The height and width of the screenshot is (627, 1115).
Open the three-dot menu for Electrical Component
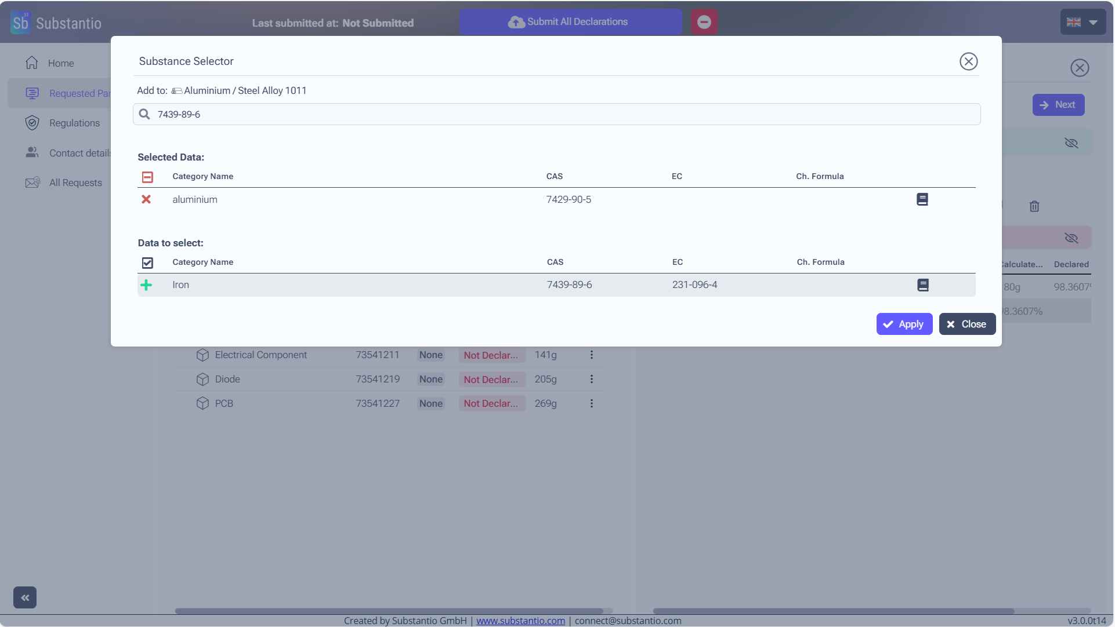click(591, 355)
